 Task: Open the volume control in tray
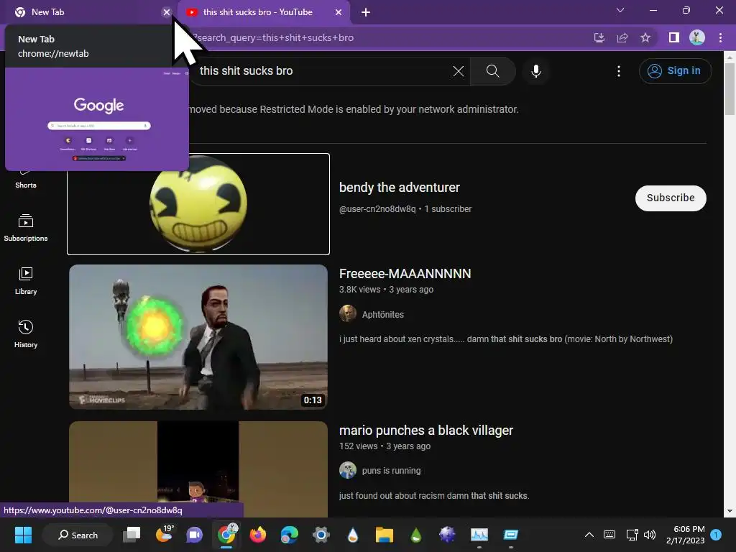pyautogui.click(x=650, y=535)
